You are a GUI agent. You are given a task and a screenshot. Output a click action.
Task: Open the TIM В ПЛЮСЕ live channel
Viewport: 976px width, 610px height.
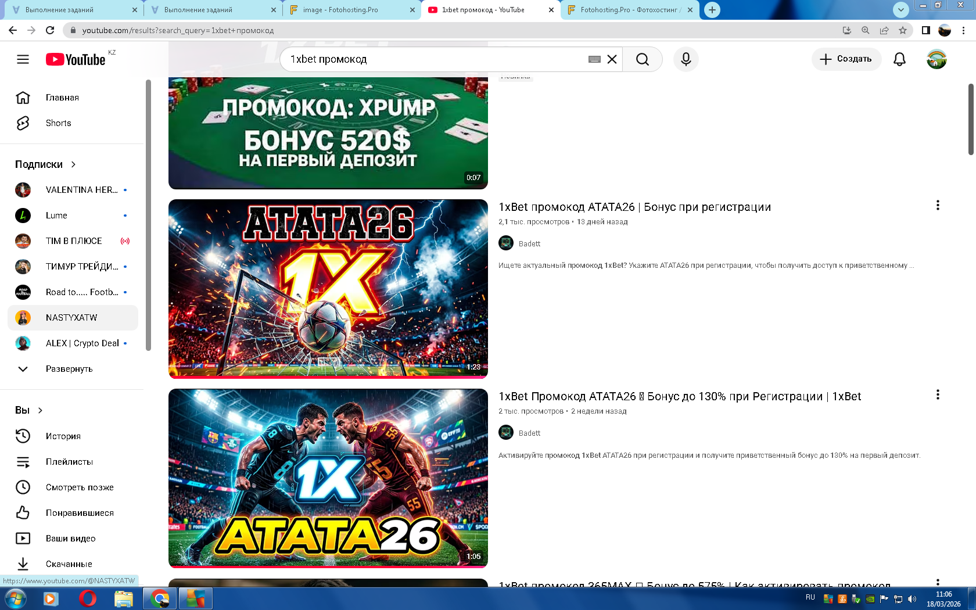73,241
